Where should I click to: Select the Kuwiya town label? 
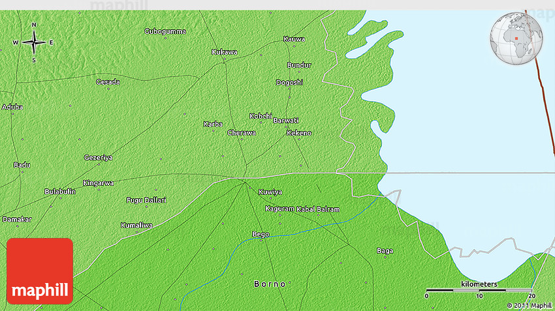pyautogui.click(x=270, y=192)
